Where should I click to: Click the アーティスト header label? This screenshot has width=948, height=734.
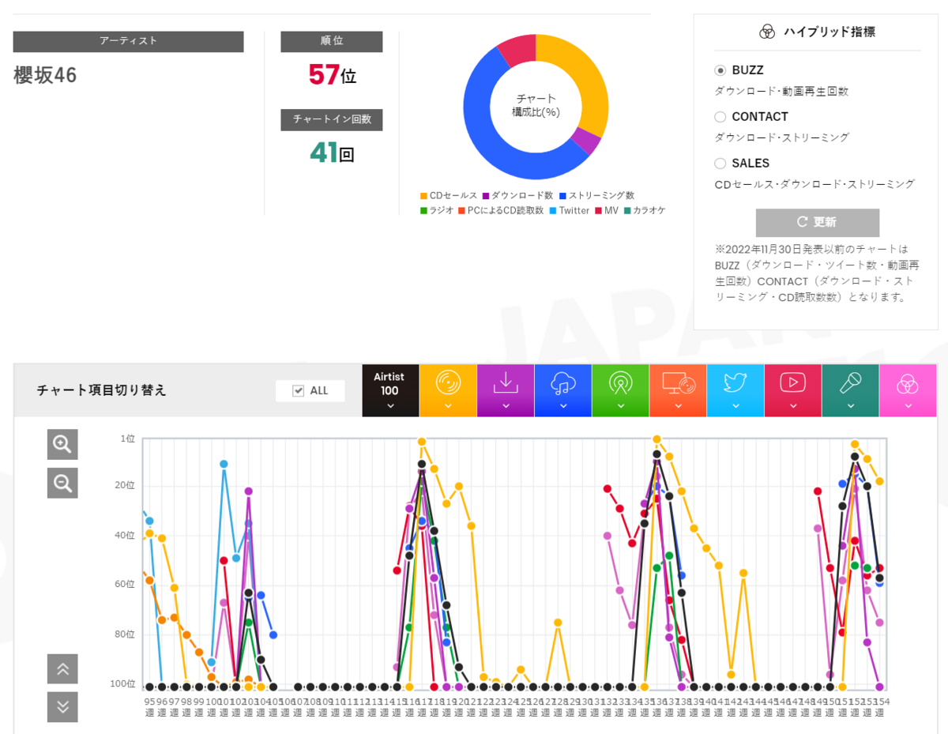tap(128, 41)
